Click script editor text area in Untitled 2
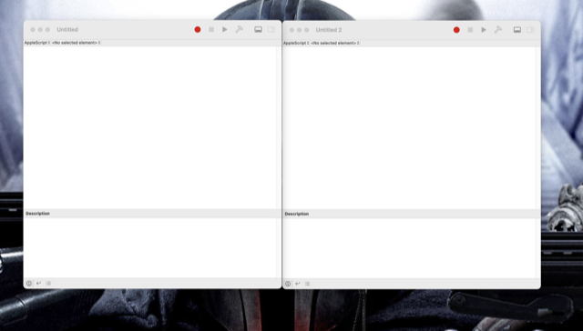The image size is (583, 331). tap(410, 127)
